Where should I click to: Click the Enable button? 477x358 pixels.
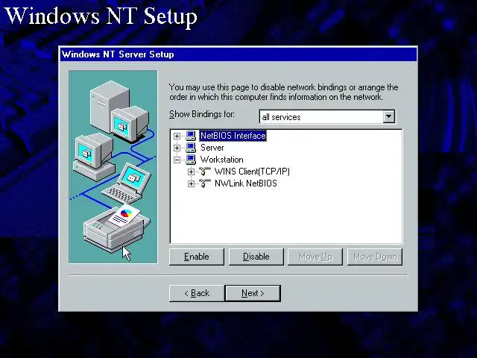(x=197, y=257)
